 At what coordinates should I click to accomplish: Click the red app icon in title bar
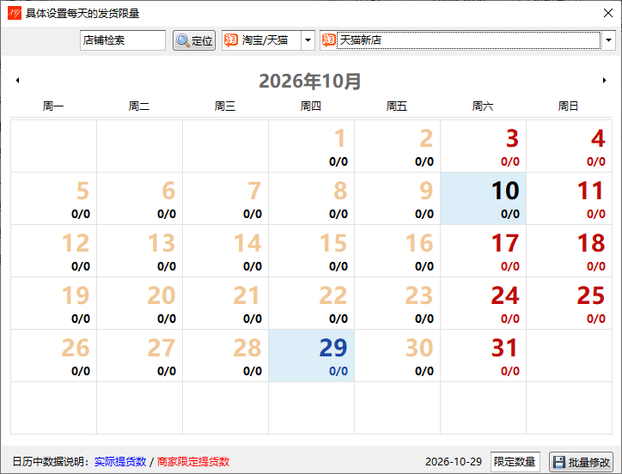15,13
